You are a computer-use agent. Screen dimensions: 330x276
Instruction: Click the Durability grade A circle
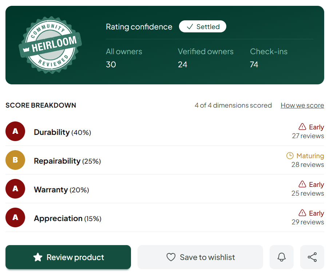click(15, 131)
